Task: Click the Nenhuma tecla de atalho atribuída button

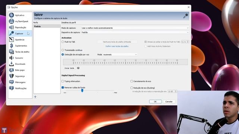Action: coord(117,42)
